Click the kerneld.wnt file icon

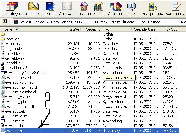click(x=3, y=53)
